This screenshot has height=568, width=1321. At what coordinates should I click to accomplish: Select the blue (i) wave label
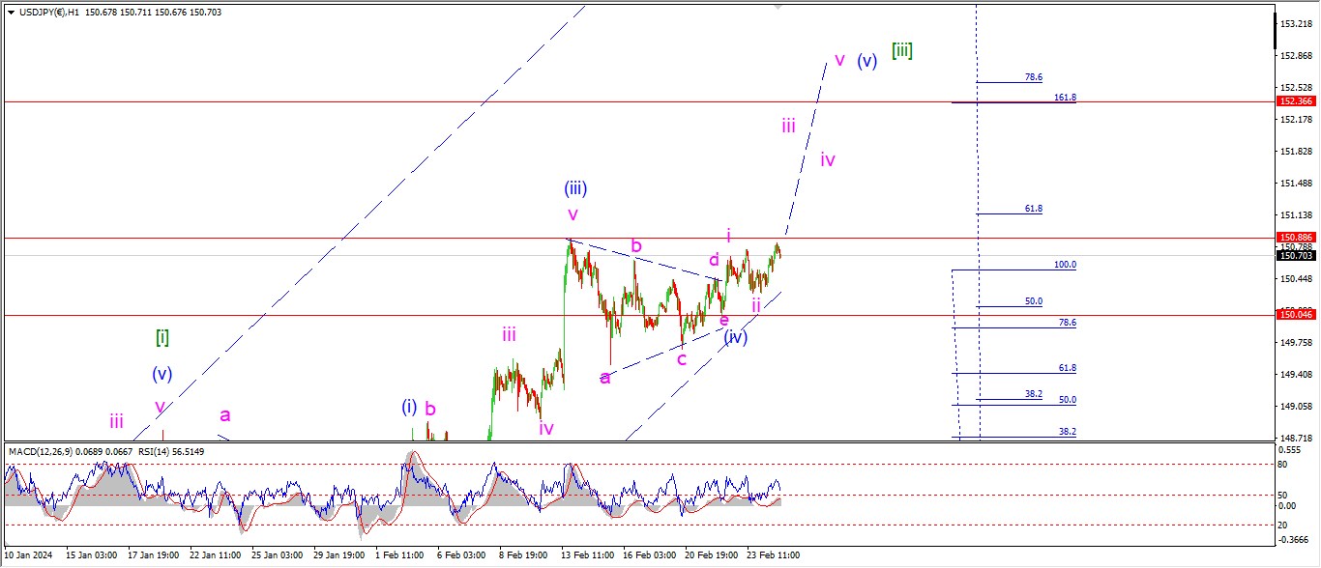point(409,407)
